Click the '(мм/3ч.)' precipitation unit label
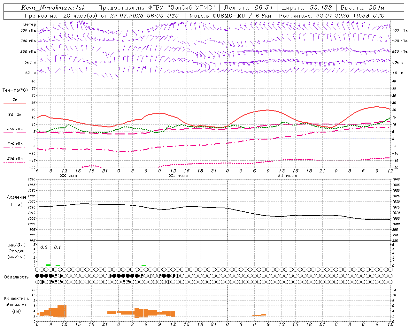Screen dimensions: 409x327 pos(17,245)
